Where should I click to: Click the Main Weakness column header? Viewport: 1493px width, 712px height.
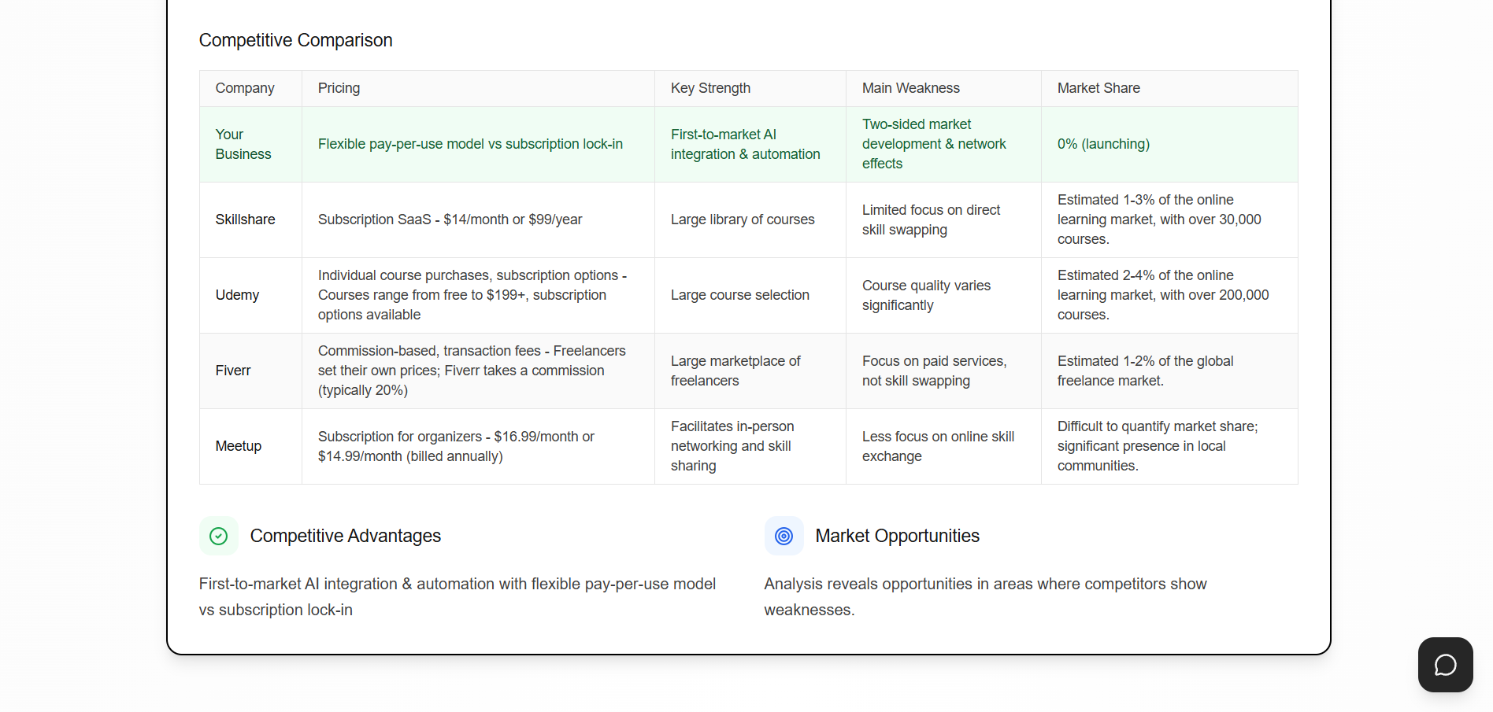point(910,88)
